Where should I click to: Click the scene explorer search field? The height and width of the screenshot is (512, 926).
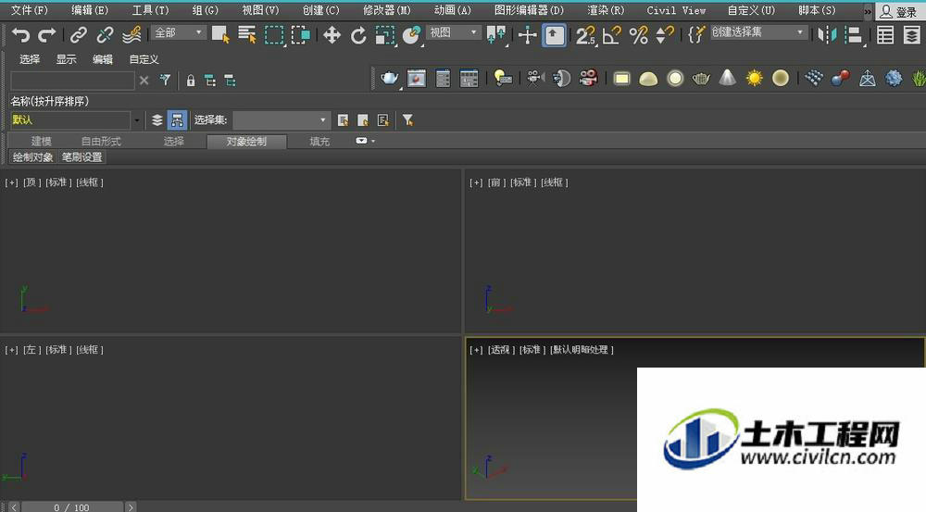72,81
